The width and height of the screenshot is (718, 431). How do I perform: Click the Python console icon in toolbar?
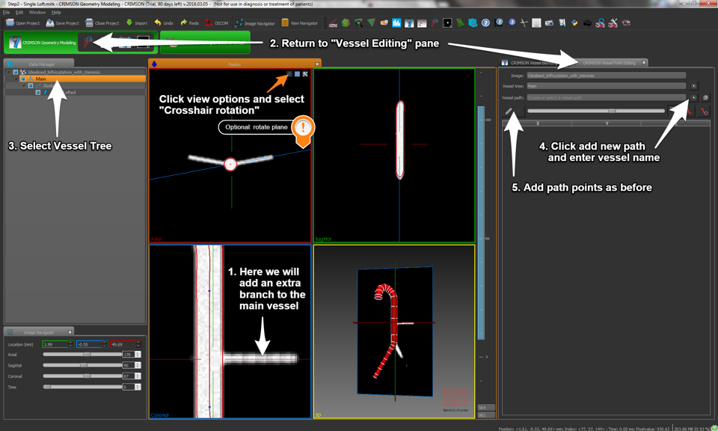(574, 23)
